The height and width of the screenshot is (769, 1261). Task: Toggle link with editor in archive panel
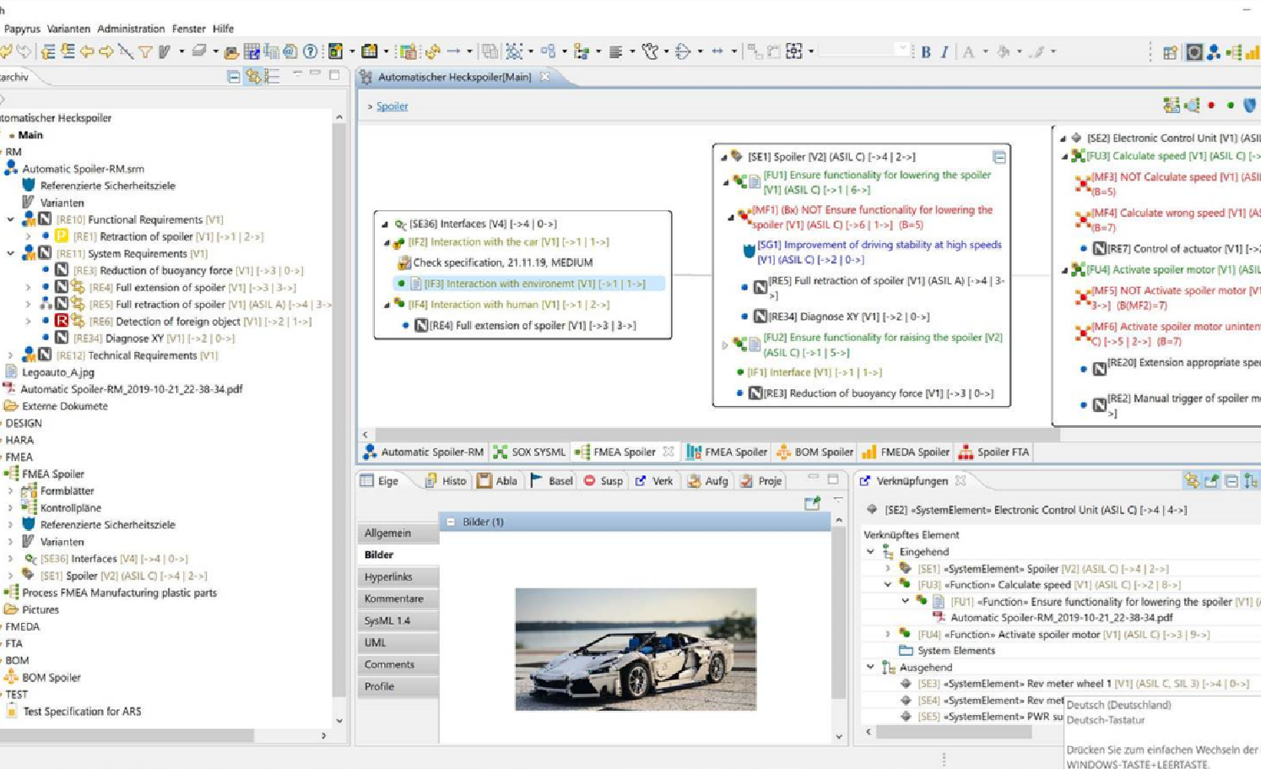tap(252, 77)
